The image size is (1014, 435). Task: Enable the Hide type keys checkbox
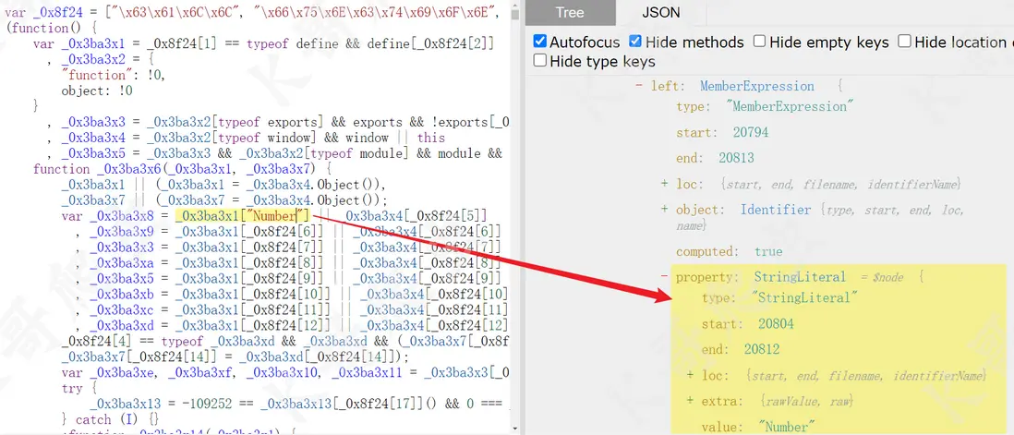pyautogui.click(x=540, y=61)
